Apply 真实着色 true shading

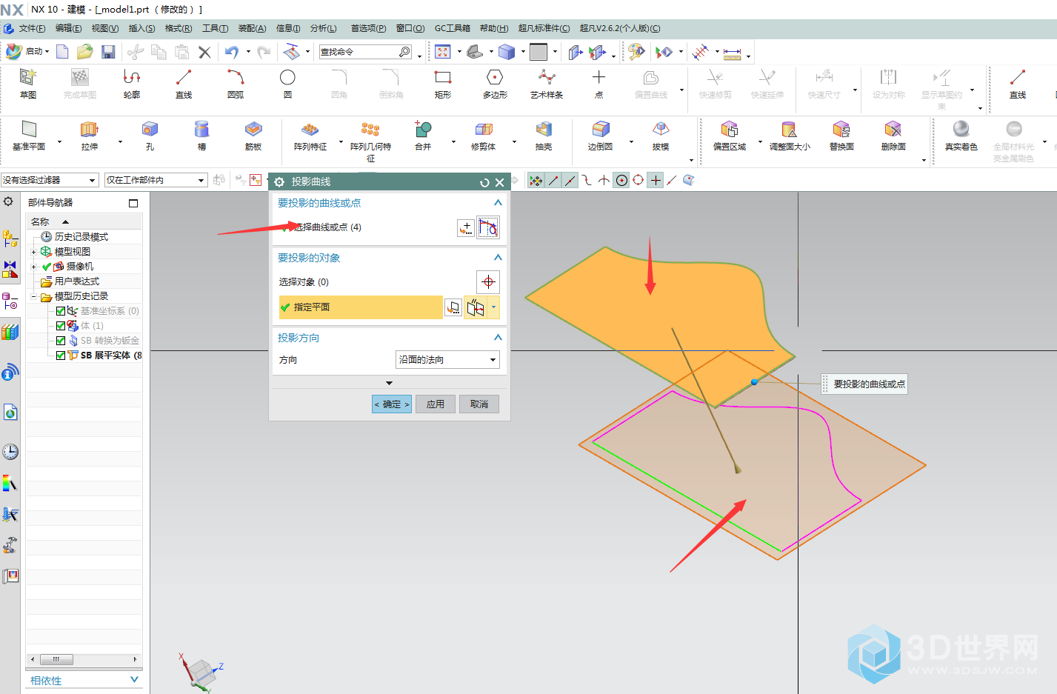tap(961, 136)
